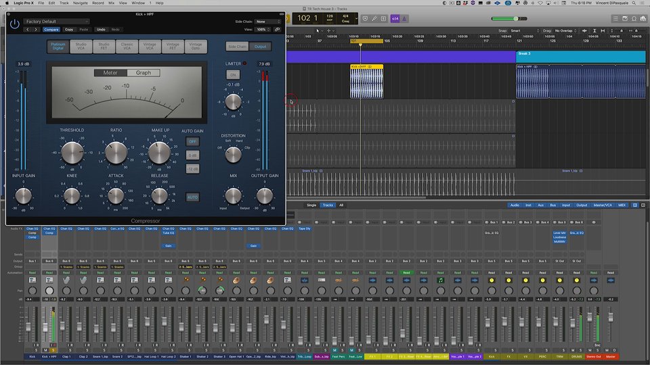This screenshot has height=365, width=650.
Task: Go to previous preset arrow in Compressor
Action: click(x=28, y=30)
